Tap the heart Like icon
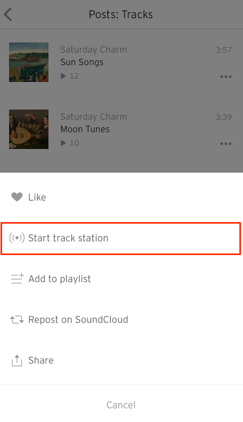Screen dimensions: 243x422 pyautogui.click(x=17, y=197)
